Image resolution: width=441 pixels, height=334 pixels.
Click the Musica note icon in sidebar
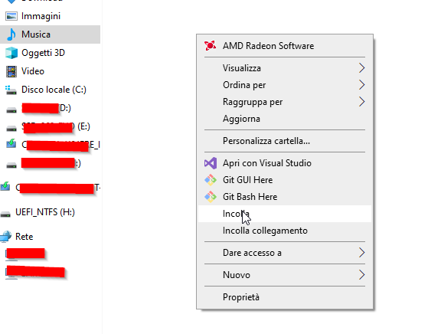coord(11,34)
